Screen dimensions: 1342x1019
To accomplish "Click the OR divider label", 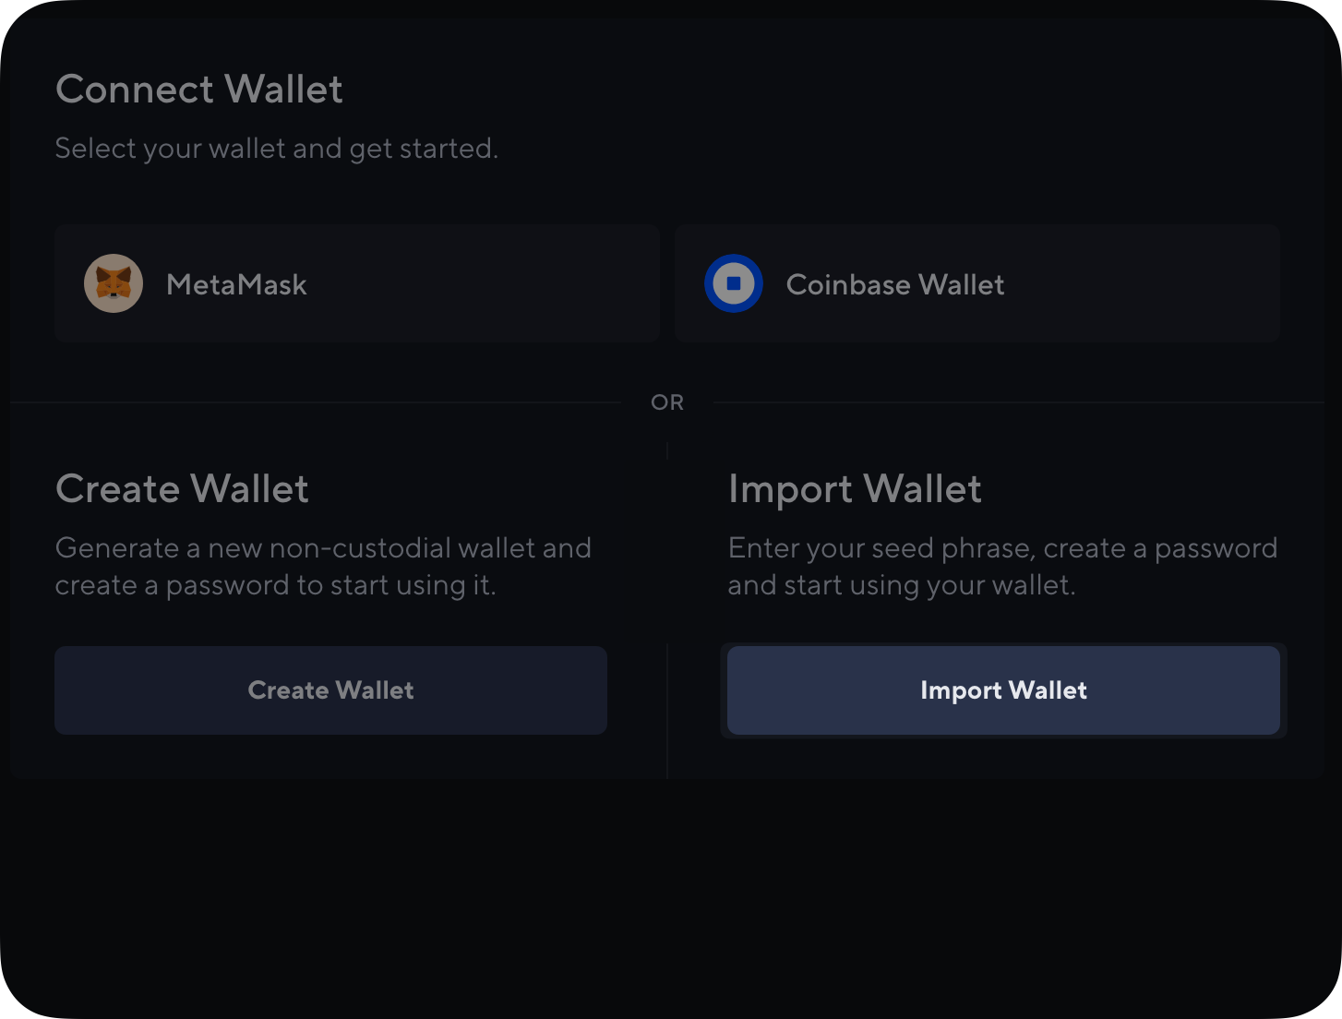I will pos(668,402).
